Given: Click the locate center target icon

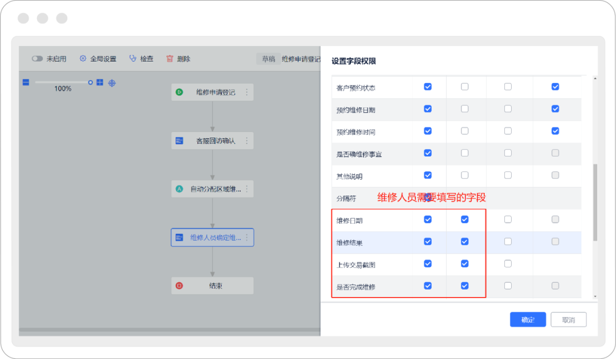Looking at the screenshot, I should pos(112,83).
